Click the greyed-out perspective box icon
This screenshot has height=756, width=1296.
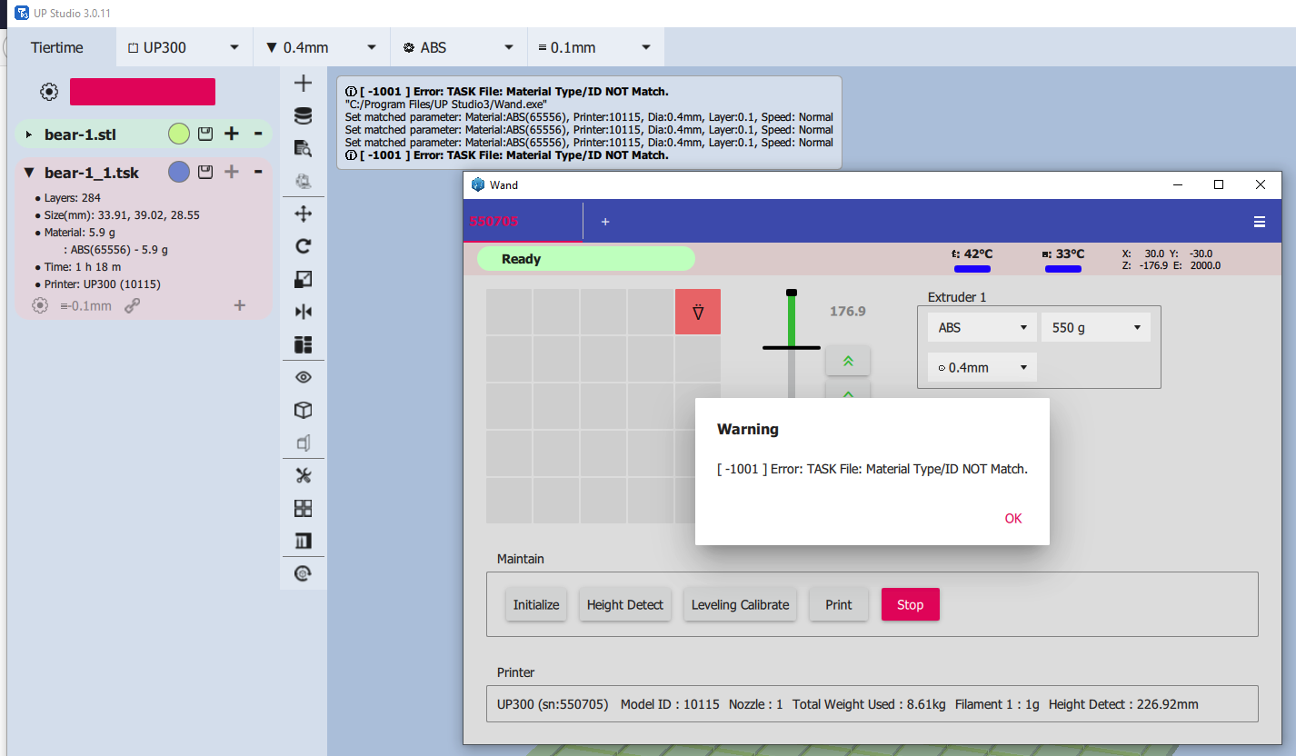click(x=304, y=443)
